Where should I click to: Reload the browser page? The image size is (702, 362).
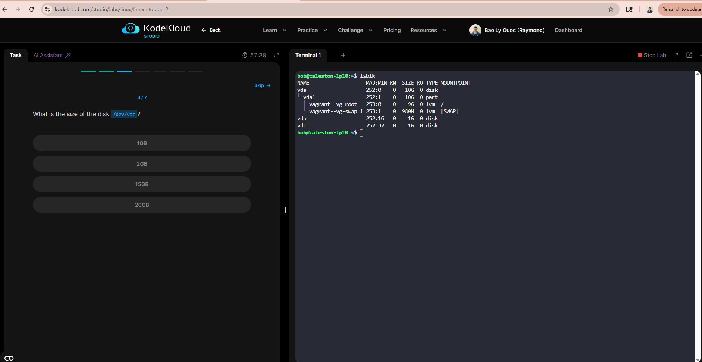31,9
